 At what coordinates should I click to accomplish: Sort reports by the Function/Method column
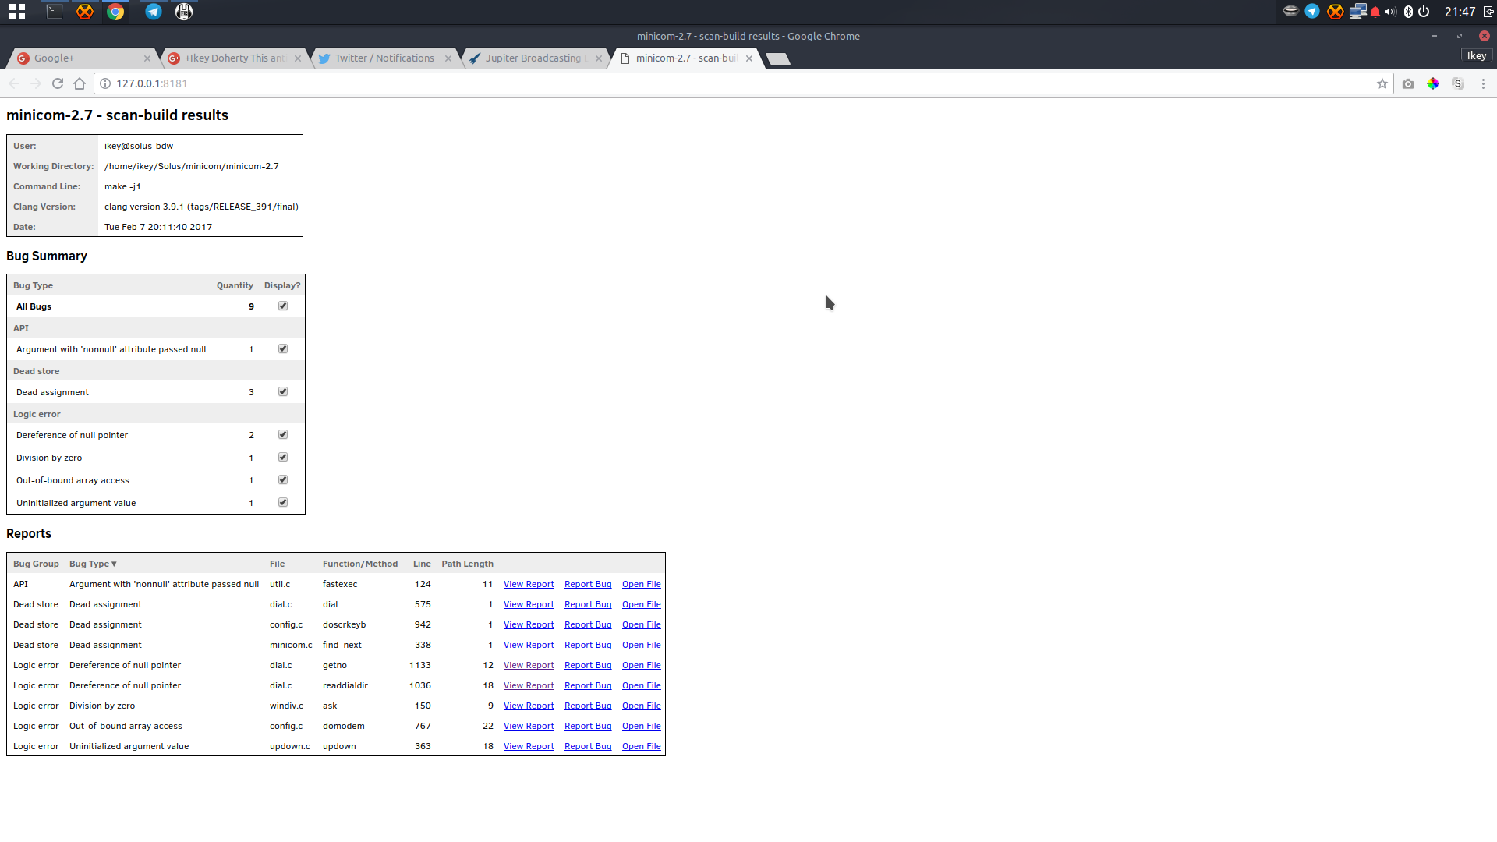[360, 564]
